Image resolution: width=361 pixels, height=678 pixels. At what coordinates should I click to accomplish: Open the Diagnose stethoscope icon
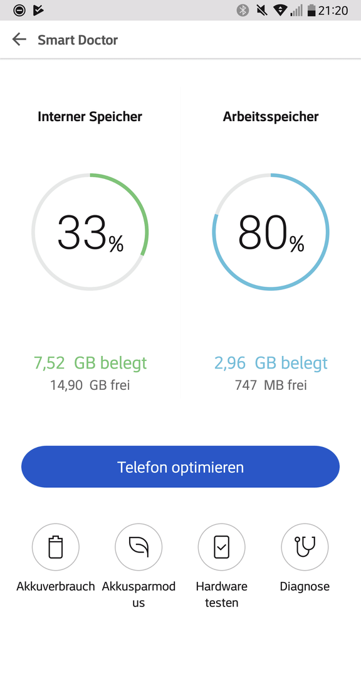pyautogui.click(x=305, y=547)
